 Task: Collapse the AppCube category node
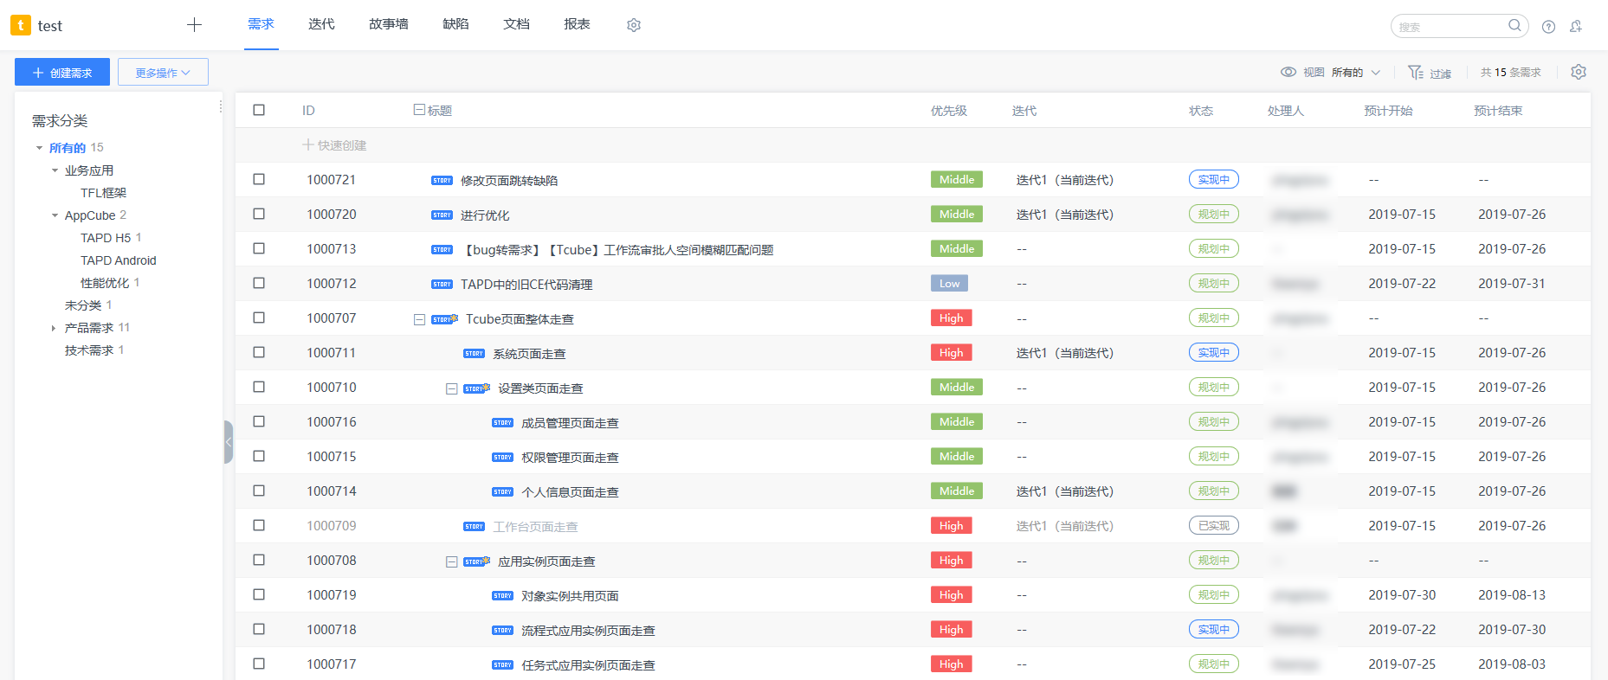(55, 215)
